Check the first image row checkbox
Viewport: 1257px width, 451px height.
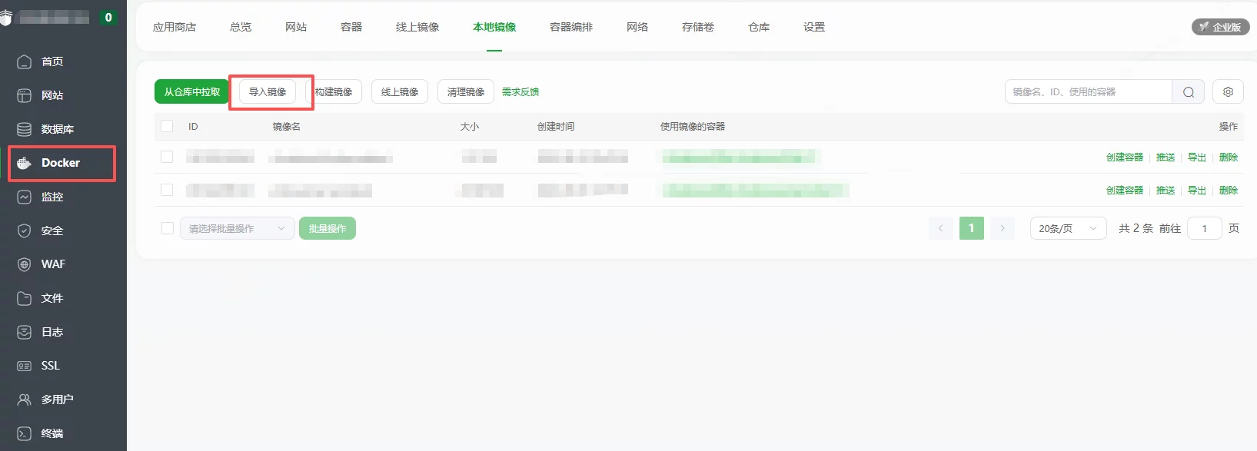167,157
